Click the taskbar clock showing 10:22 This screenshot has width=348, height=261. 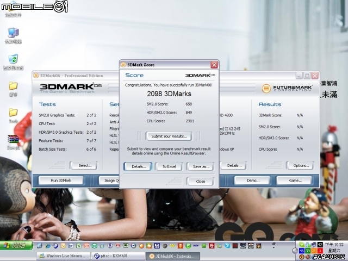334,245
